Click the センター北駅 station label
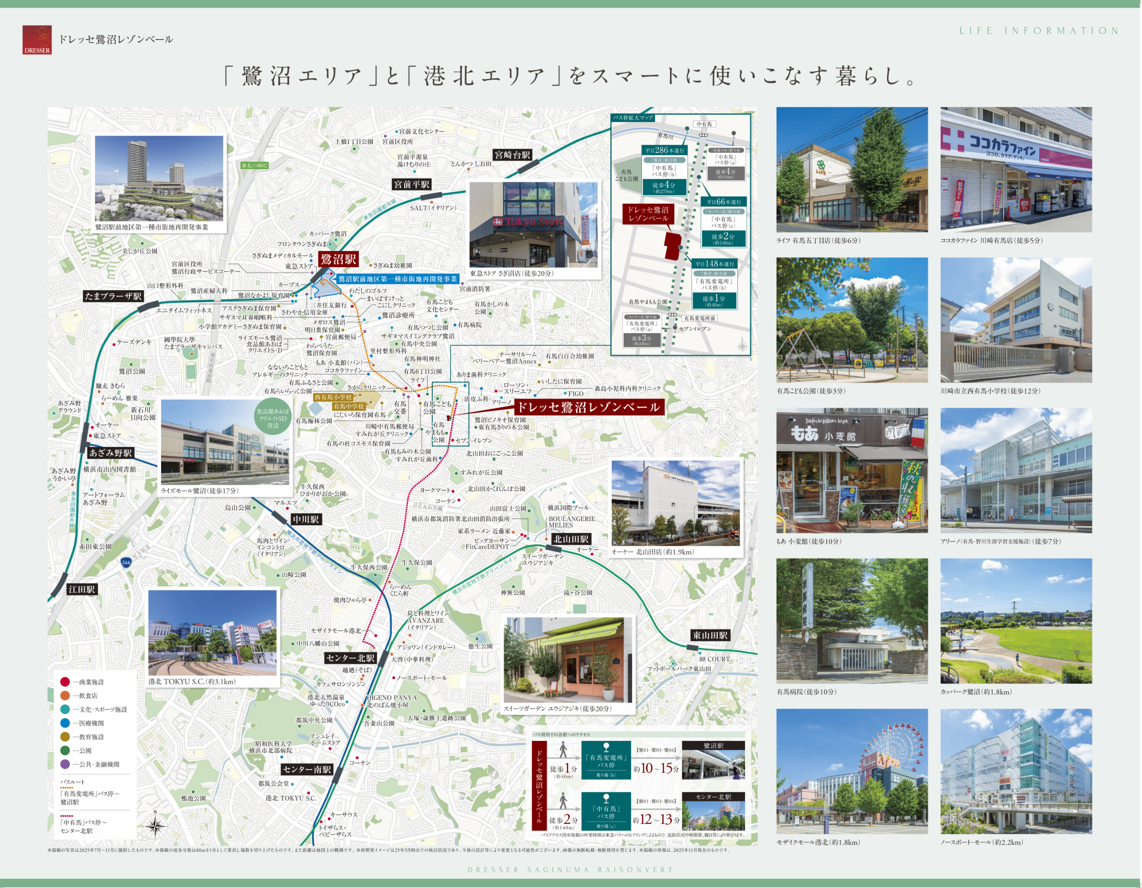The height and width of the screenshot is (888, 1142). 351,658
